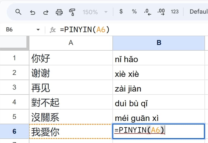Image resolution: width=208 pixels, height=143 pixels.
Task: Select column B header
Action: click(159, 42)
